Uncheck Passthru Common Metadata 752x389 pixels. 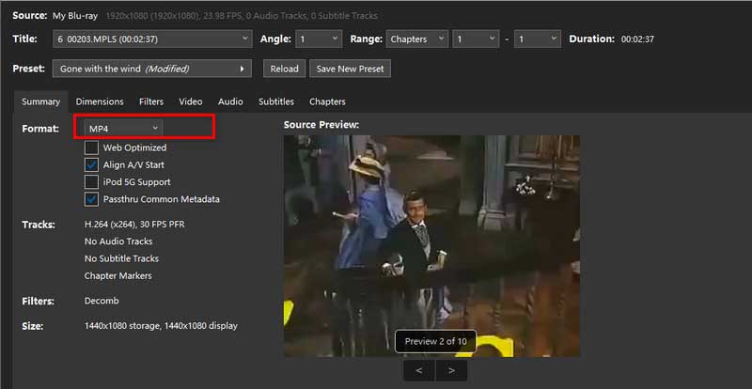tap(91, 199)
